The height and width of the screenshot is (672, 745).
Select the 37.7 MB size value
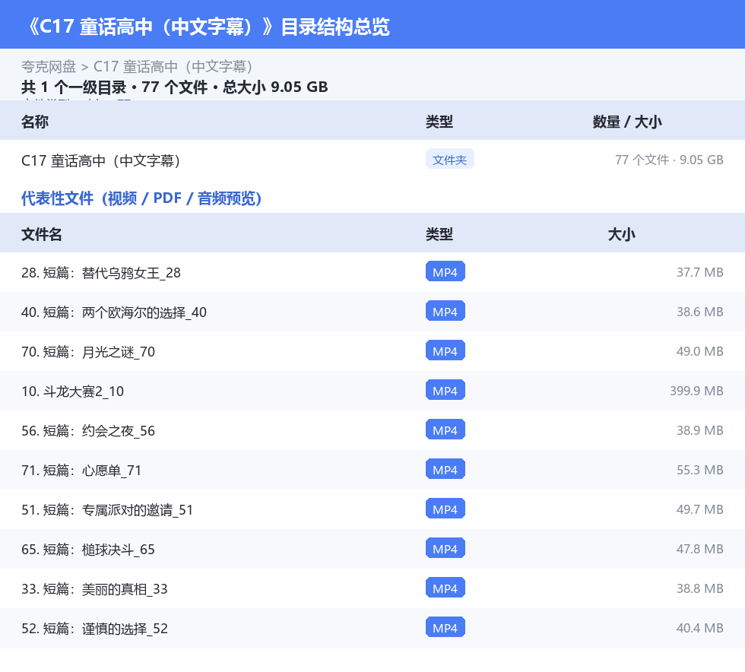click(x=700, y=272)
